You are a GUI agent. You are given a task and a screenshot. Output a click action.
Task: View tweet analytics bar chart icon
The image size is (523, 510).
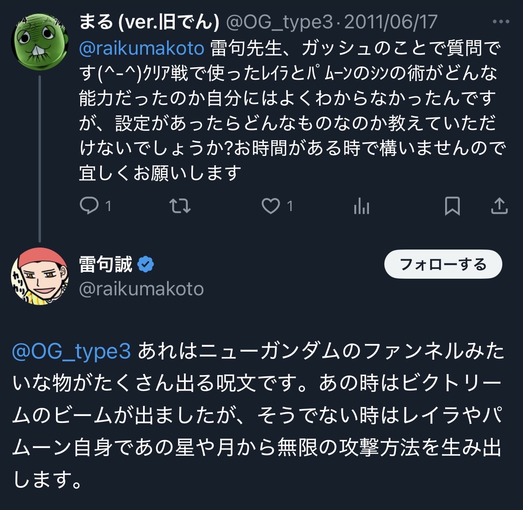click(361, 207)
